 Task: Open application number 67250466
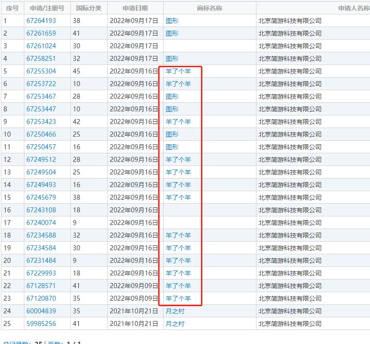pos(41,134)
